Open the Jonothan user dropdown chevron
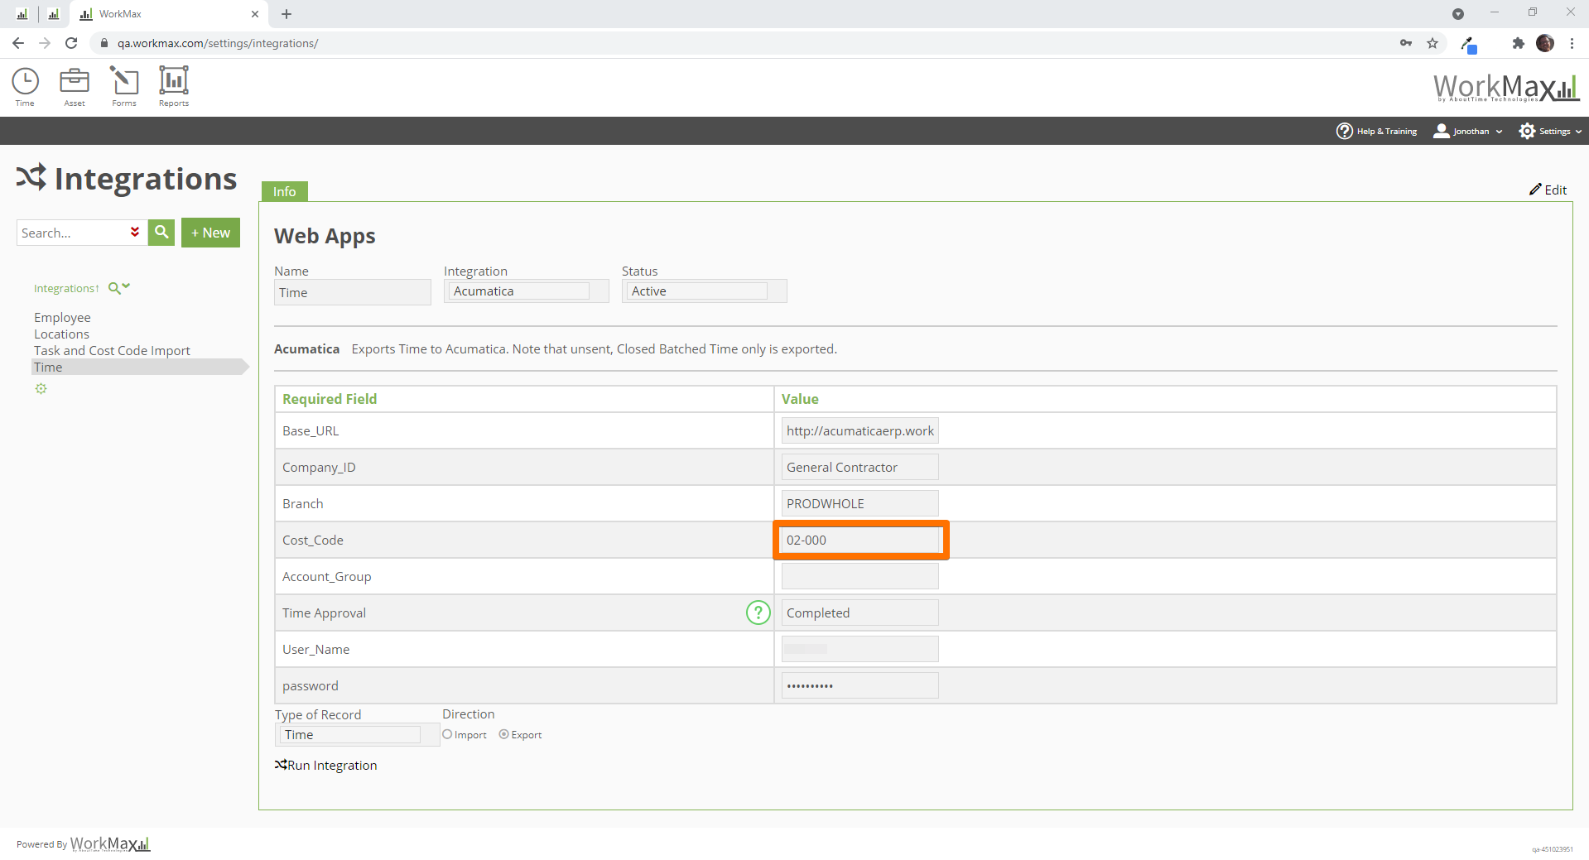 click(x=1499, y=132)
